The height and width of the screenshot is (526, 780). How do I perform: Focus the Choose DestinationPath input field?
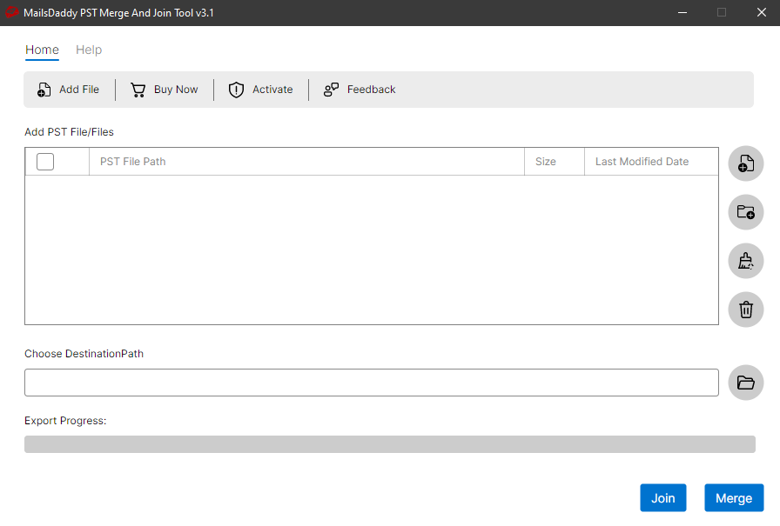pos(372,383)
